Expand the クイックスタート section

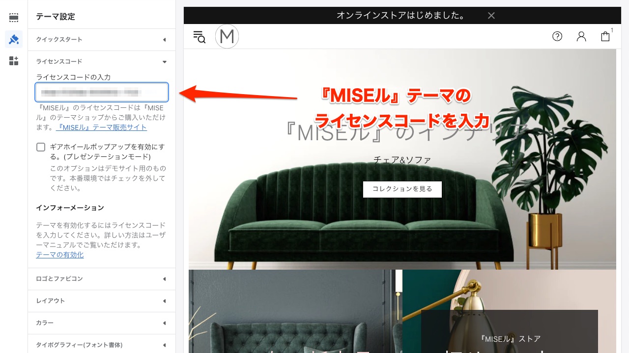102,40
